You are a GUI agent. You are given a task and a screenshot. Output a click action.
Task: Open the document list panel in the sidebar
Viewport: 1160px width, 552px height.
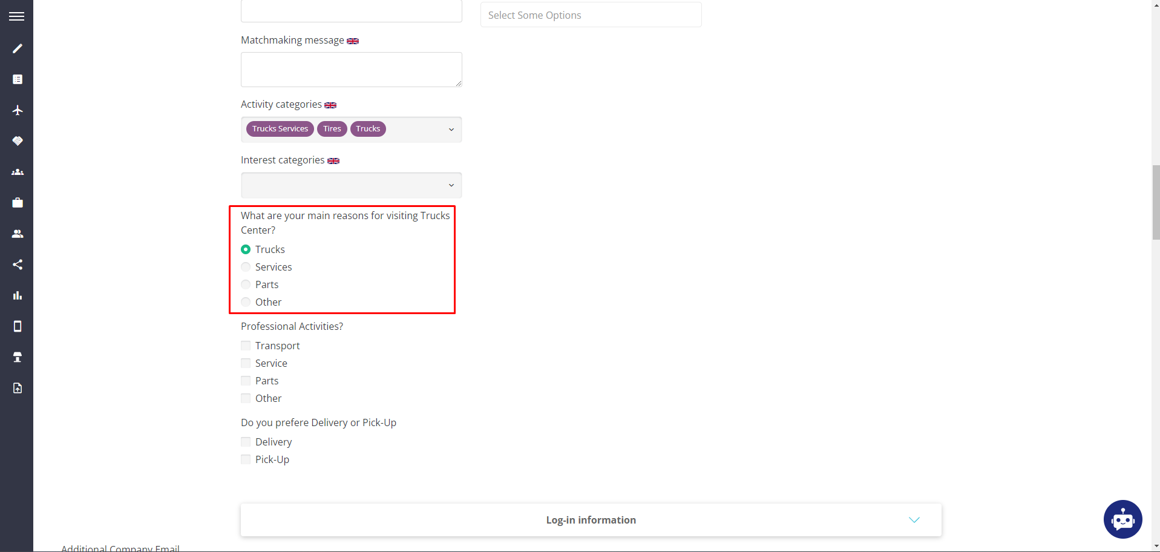pyautogui.click(x=17, y=79)
